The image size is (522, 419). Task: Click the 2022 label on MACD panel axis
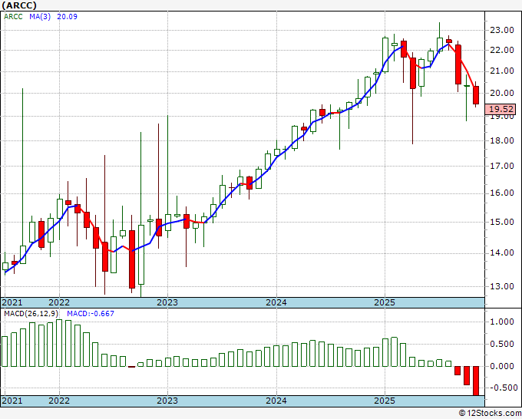tap(59, 401)
